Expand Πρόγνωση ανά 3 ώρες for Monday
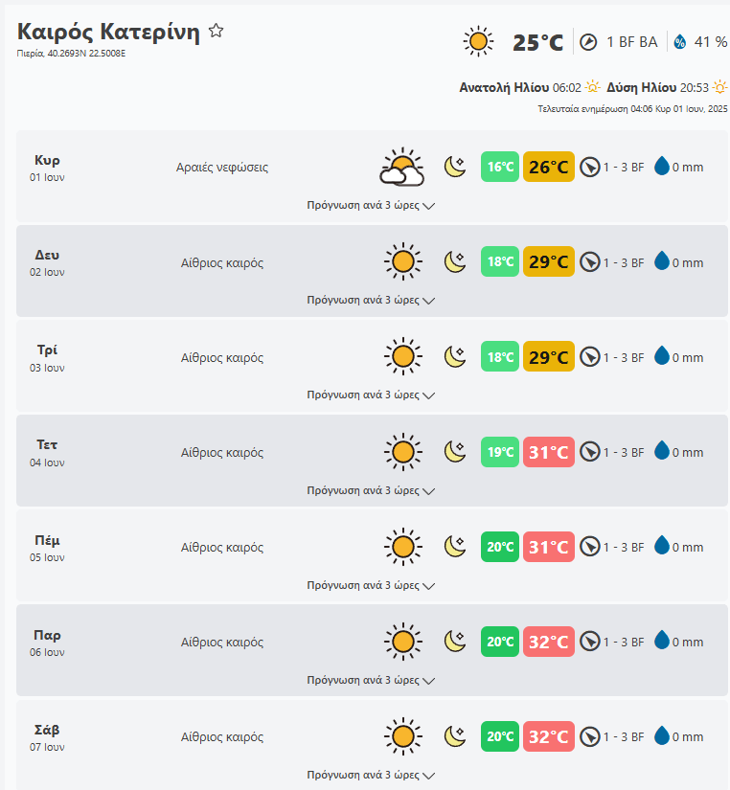This screenshot has height=790, width=730. [x=371, y=300]
